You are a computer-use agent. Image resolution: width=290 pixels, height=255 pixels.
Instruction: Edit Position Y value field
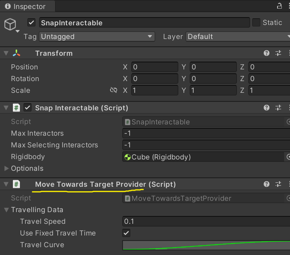click(x=213, y=67)
